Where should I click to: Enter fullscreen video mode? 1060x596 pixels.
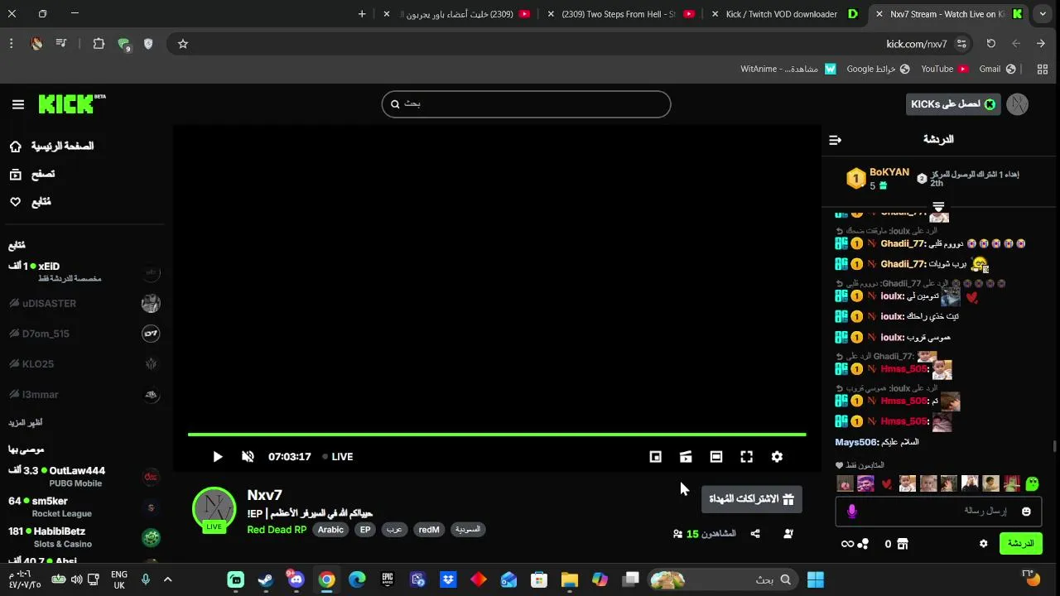(x=746, y=457)
